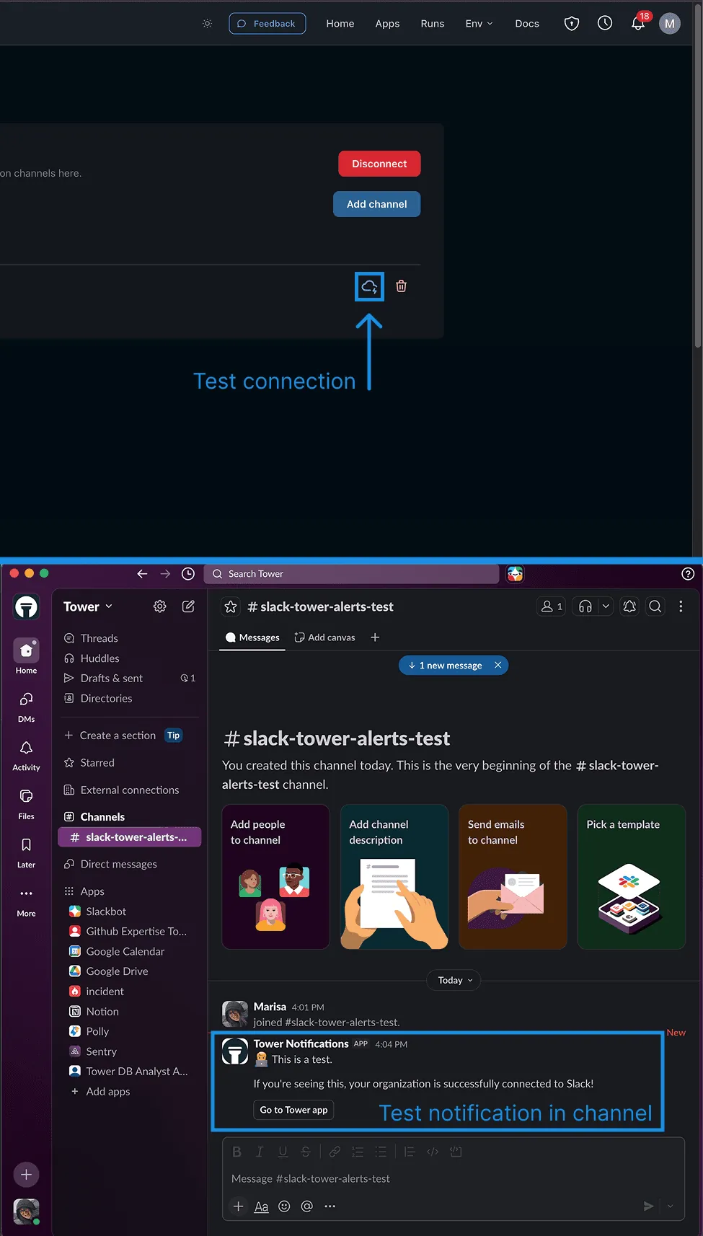Image resolution: width=703 pixels, height=1236 pixels.
Task: Open emoji picker in composer
Action: (x=284, y=1206)
